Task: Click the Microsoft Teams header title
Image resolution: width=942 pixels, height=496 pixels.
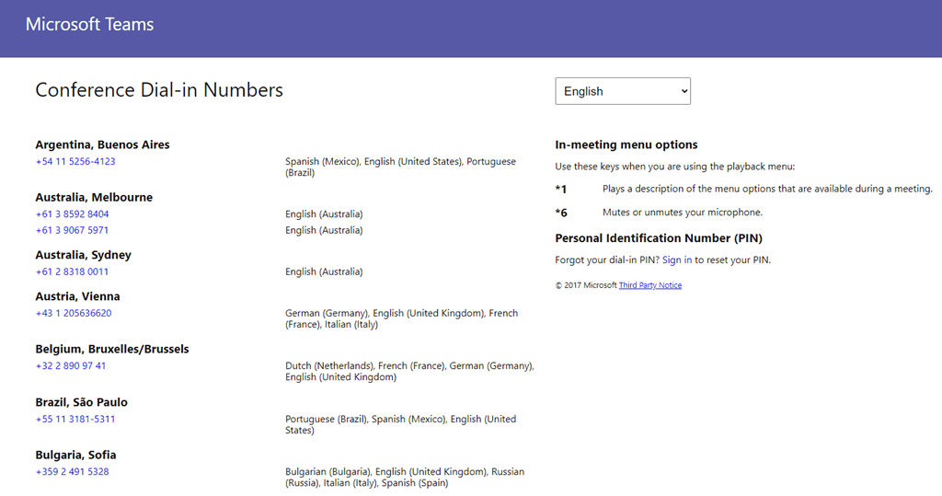Action: coord(89,24)
